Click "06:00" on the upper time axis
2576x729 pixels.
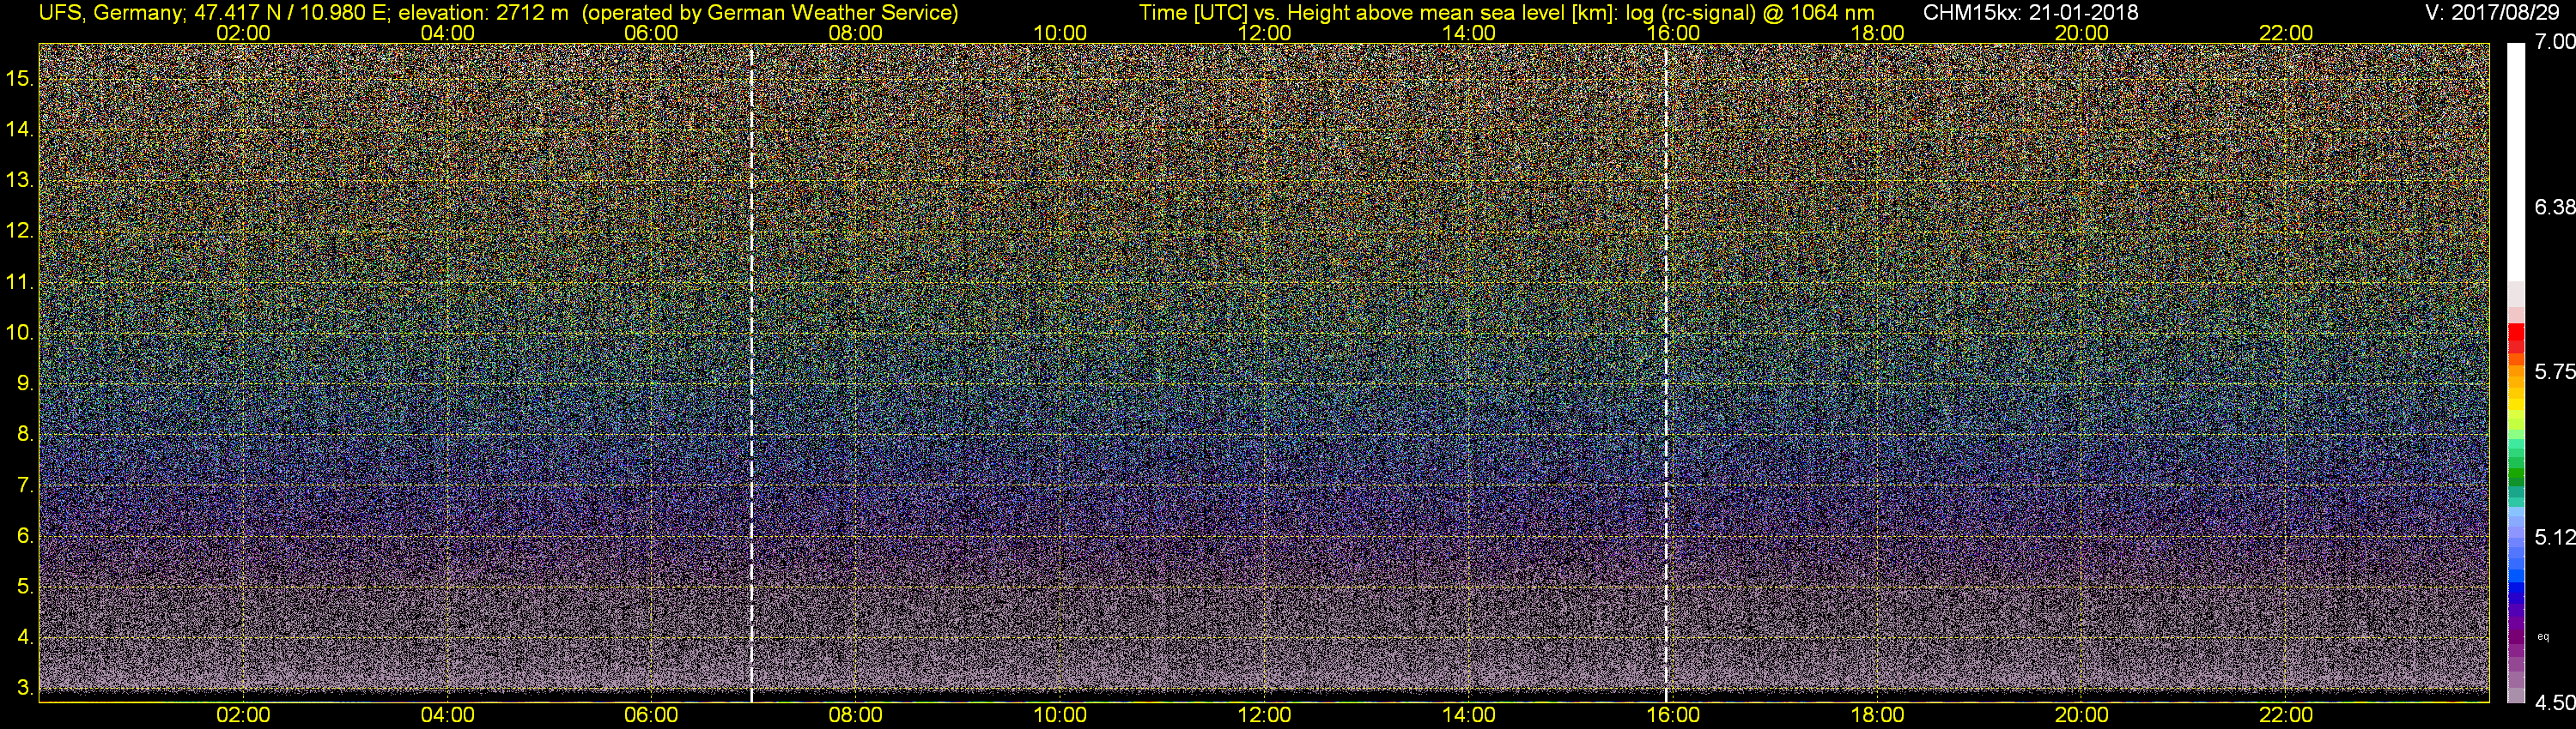click(x=651, y=33)
